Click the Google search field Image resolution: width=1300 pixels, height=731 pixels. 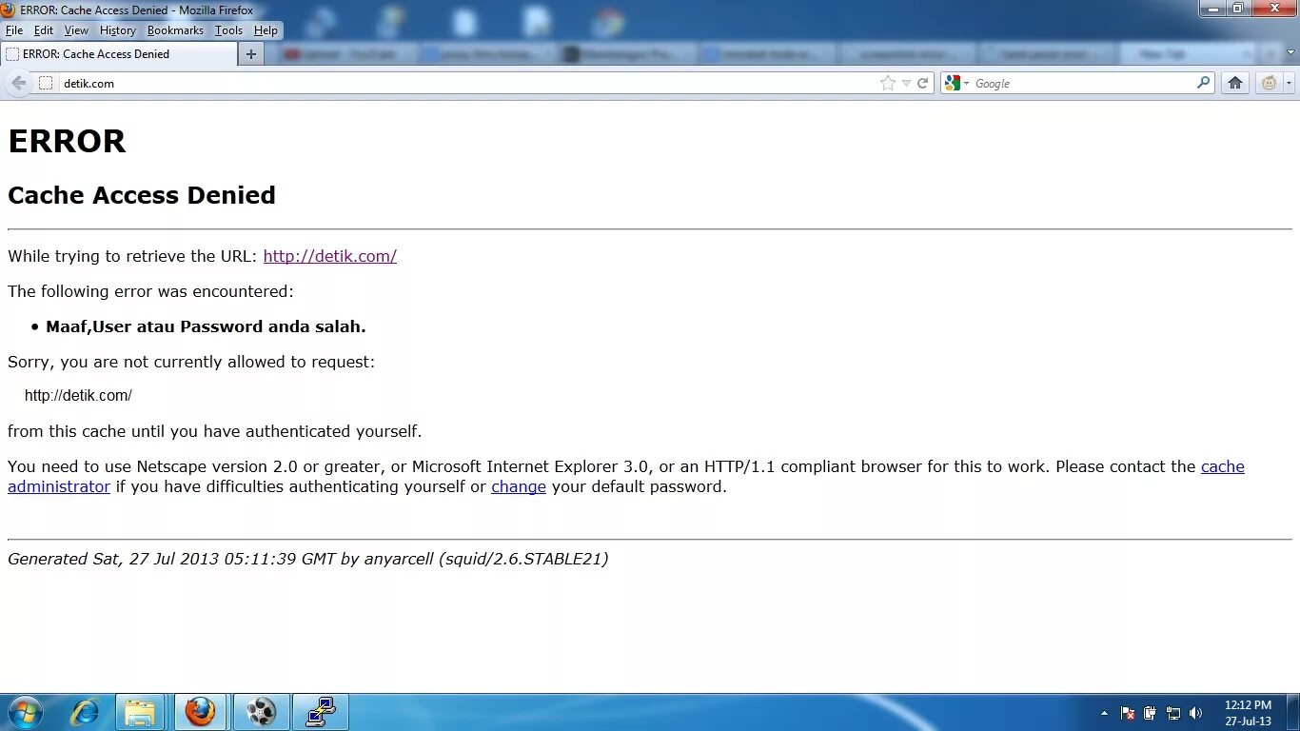(x=1083, y=83)
